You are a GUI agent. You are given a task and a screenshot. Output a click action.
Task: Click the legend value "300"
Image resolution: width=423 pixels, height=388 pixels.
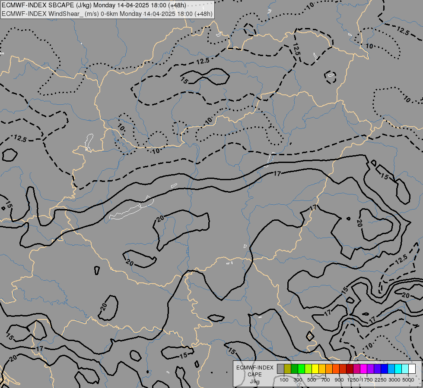tap(298, 380)
